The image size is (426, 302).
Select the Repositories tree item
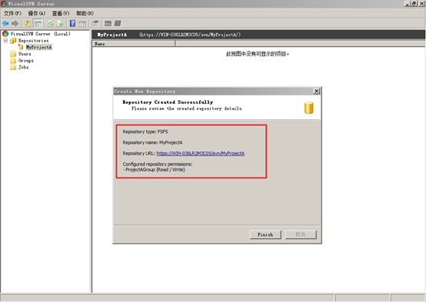(33, 41)
